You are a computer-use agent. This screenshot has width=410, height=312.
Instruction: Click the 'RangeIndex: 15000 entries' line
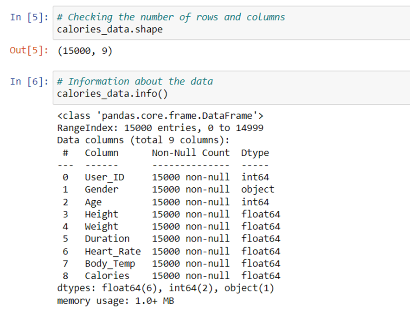pos(160,128)
